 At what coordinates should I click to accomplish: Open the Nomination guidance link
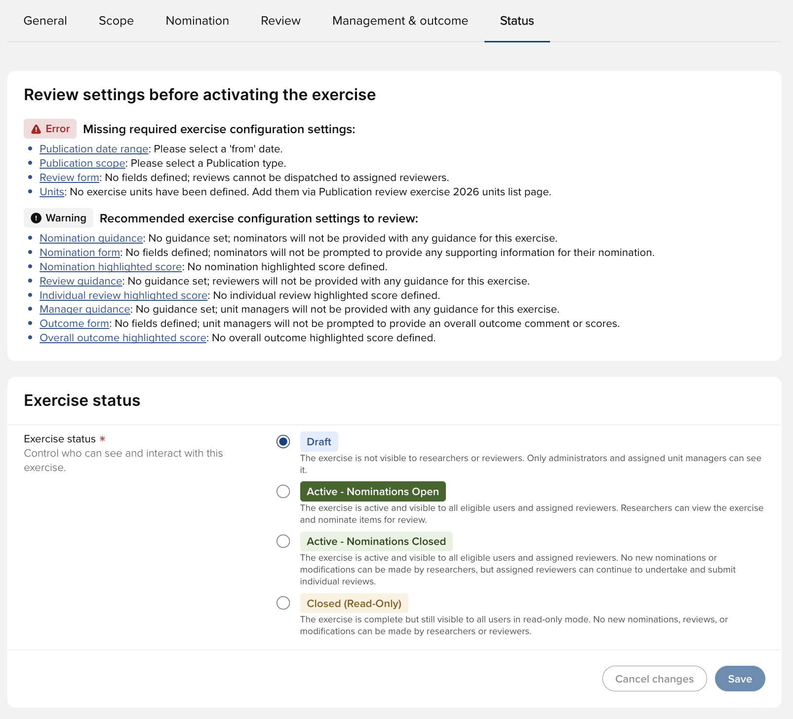coord(91,238)
